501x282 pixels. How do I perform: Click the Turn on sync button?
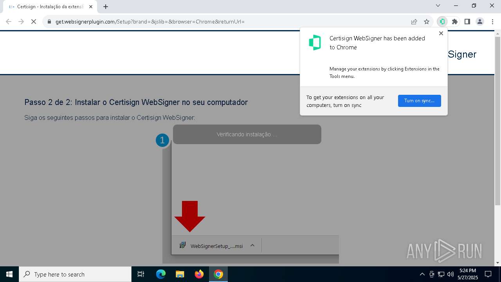(420, 101)
